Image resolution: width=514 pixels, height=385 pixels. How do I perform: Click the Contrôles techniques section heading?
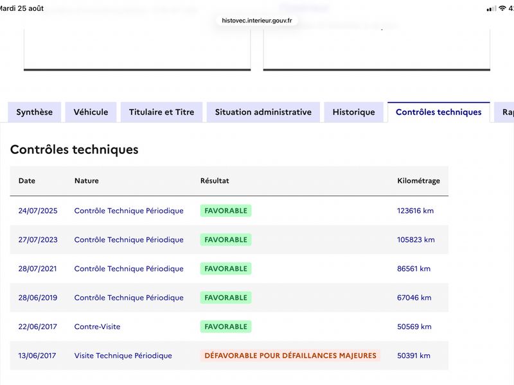tap(75, 150)
